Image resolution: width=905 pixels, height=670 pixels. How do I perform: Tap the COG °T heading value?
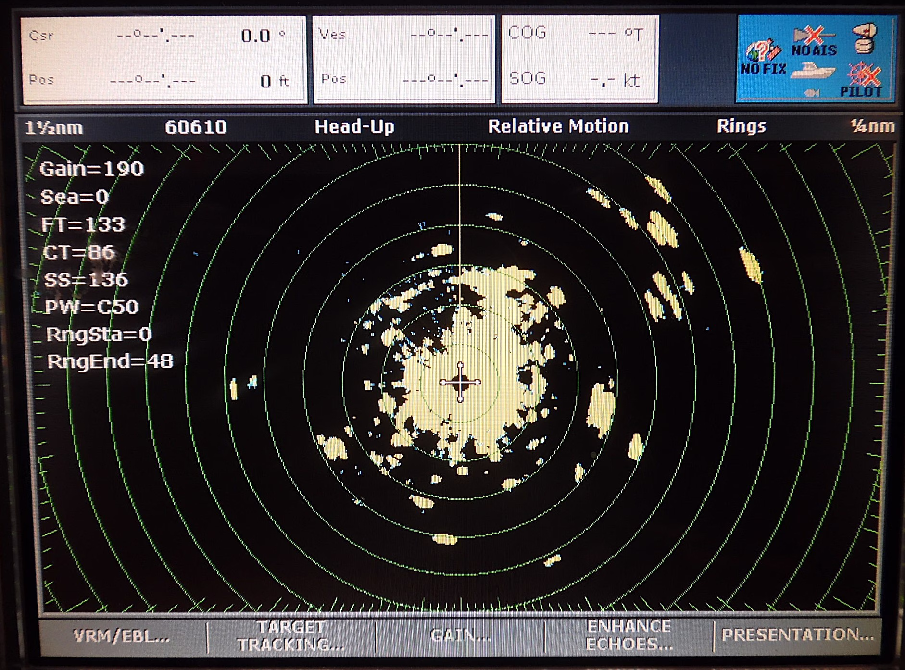click(x=616, y=34)
